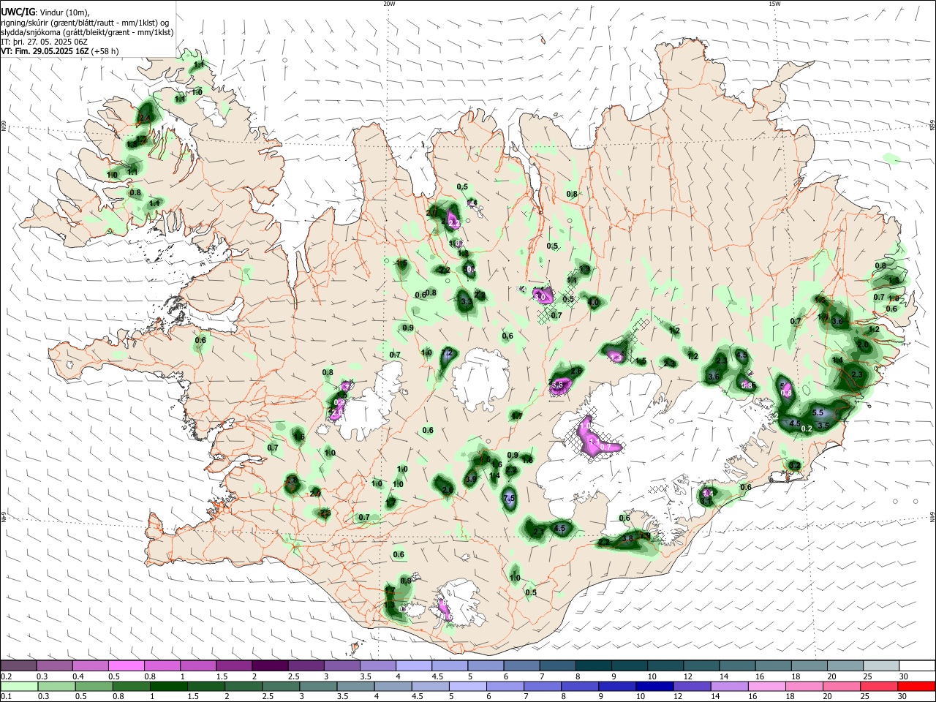Pick the bright pink swatch between 0.5 and 0.8
Image resolution: width=936 pixels, height=702 pixels.
tap(126, 665)
